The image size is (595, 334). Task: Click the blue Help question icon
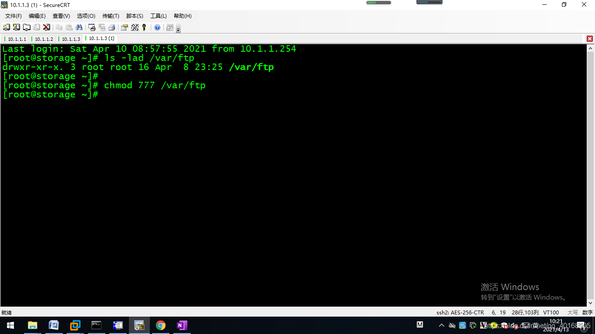(157, 27)
